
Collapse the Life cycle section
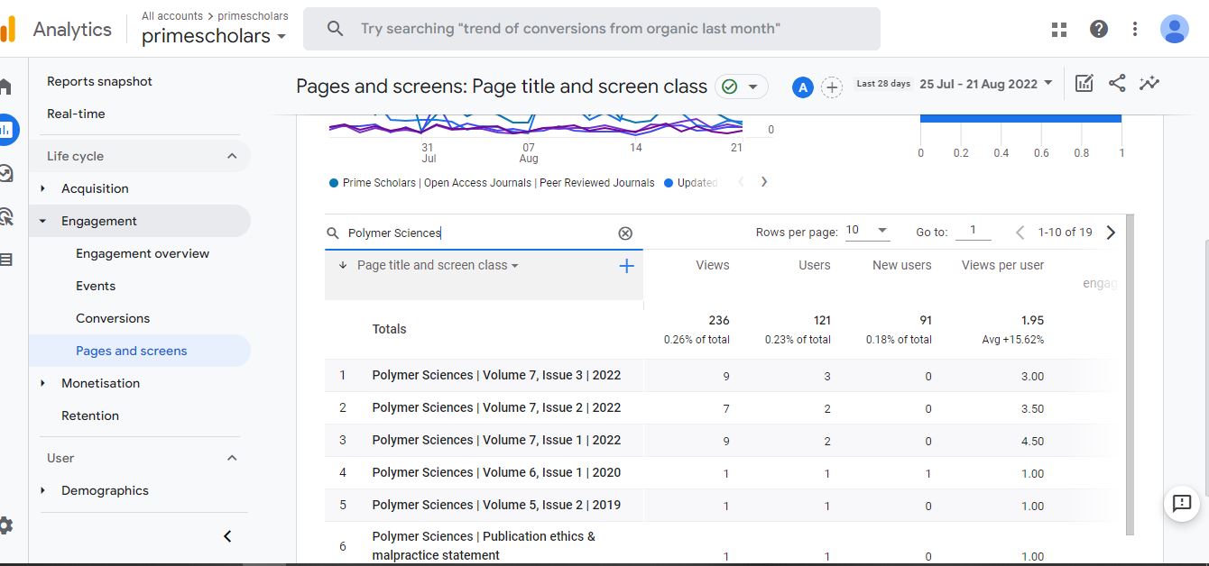pyautogui.click(x=232, y=156)
